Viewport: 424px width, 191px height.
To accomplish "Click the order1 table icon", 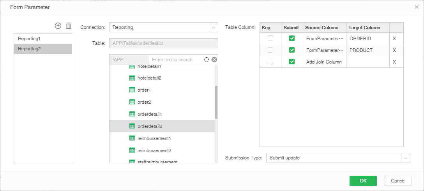I will click(x=132, y=90).
